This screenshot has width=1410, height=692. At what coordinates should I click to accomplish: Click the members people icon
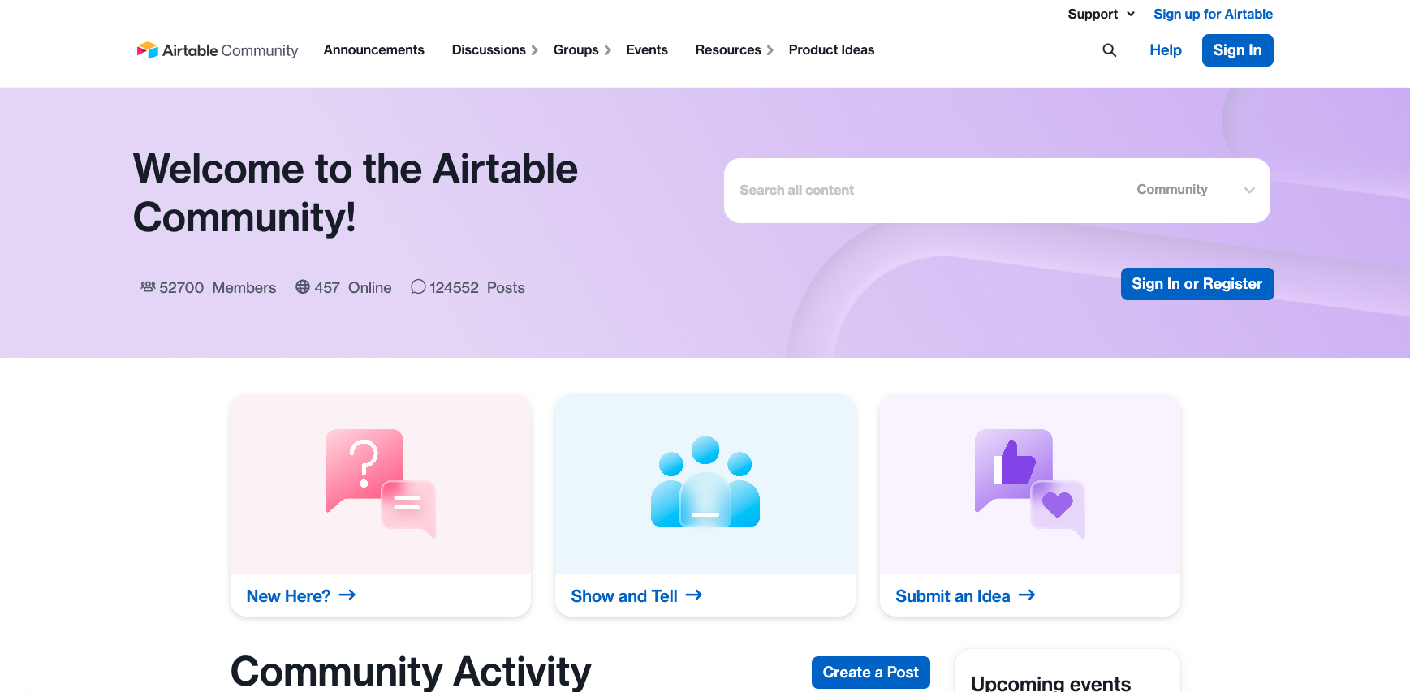[x=148, y=286]
